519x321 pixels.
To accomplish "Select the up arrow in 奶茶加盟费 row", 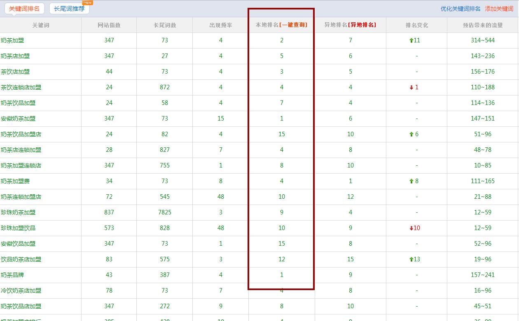I will (x=411, y=181).
